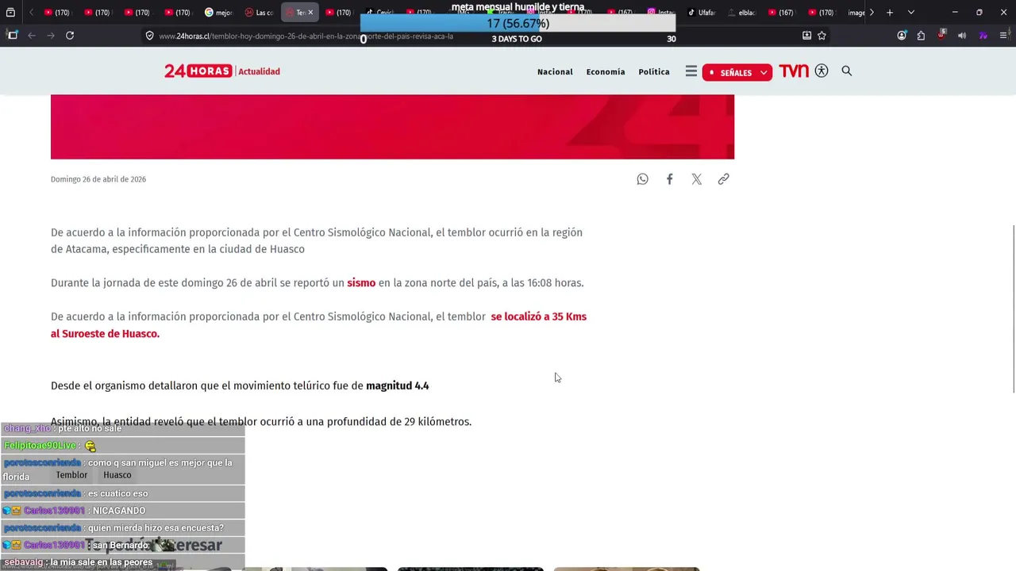
Task: Open the Nacional section
Action: [555, 72]
